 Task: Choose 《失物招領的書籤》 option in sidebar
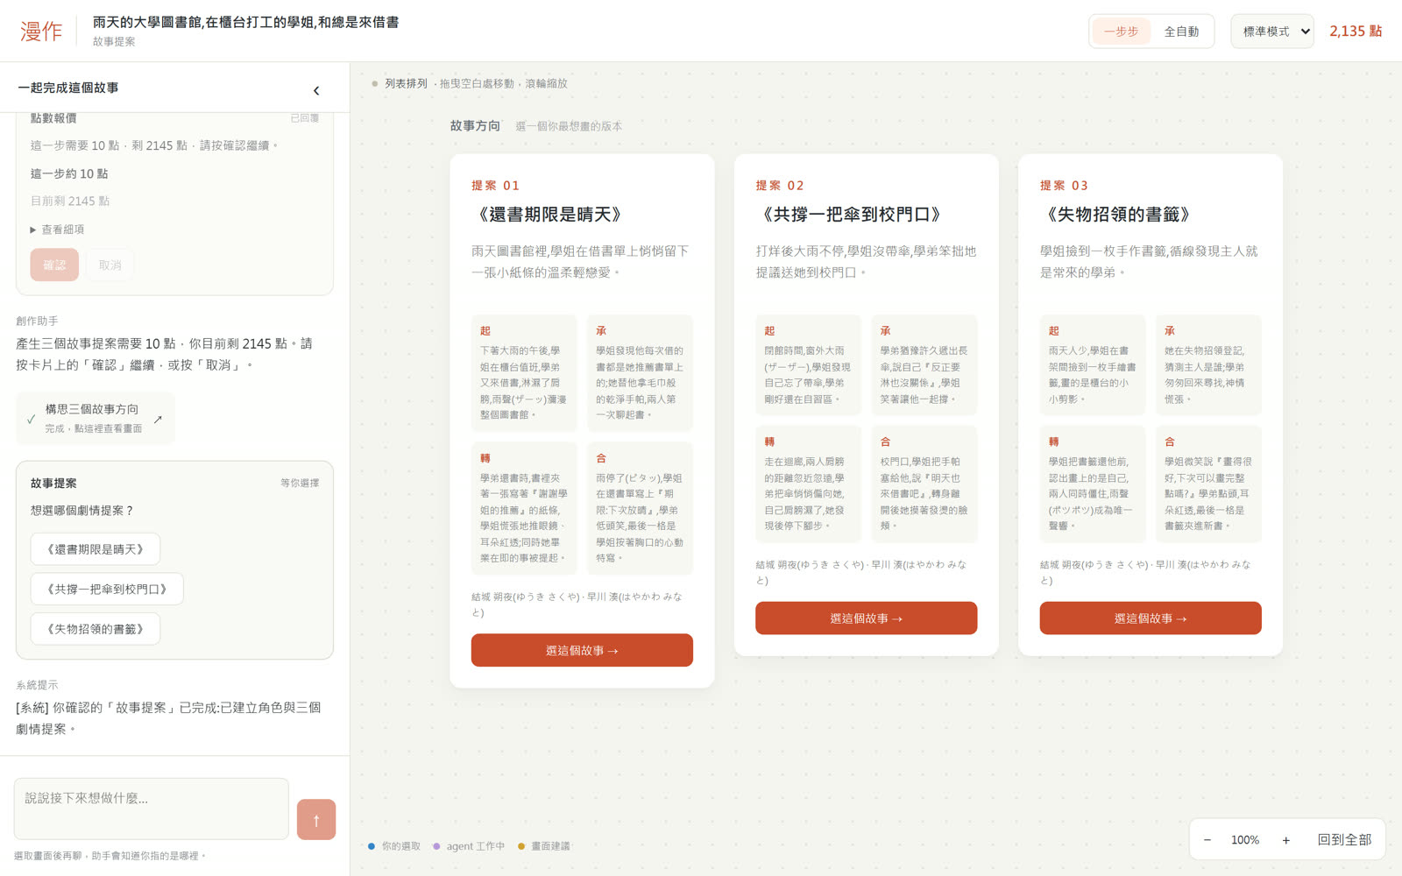point(96,629)
